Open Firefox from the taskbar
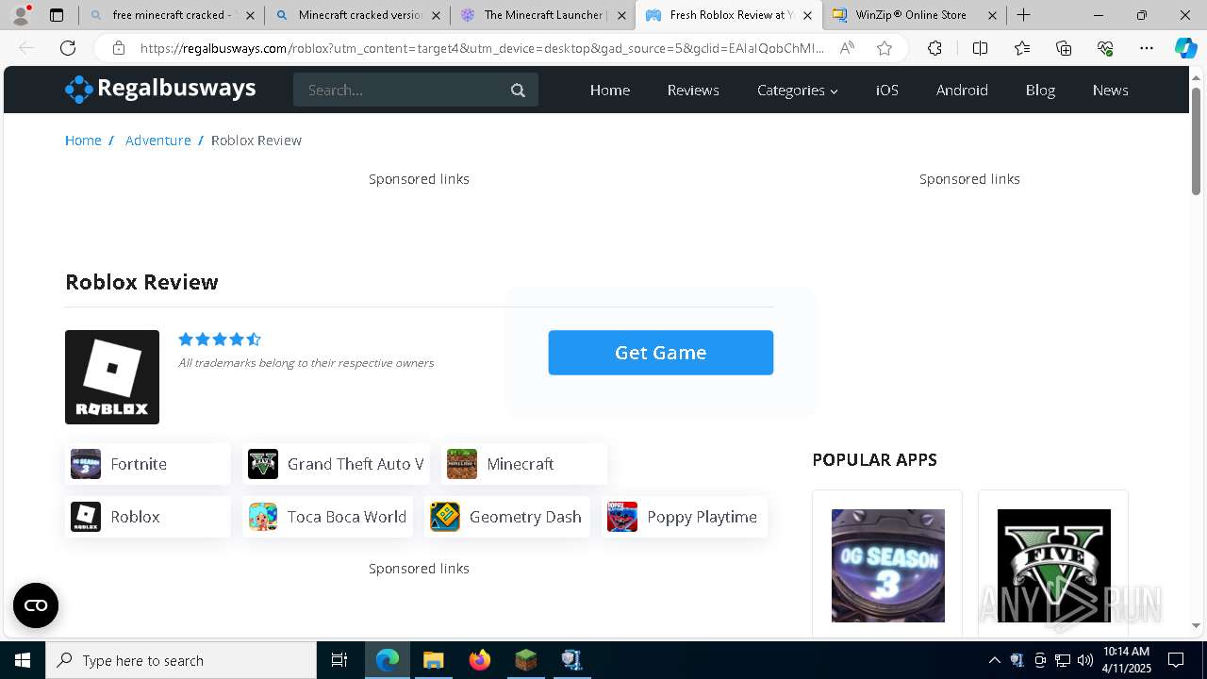1207x679 pixels. click(x=480, y=660)
